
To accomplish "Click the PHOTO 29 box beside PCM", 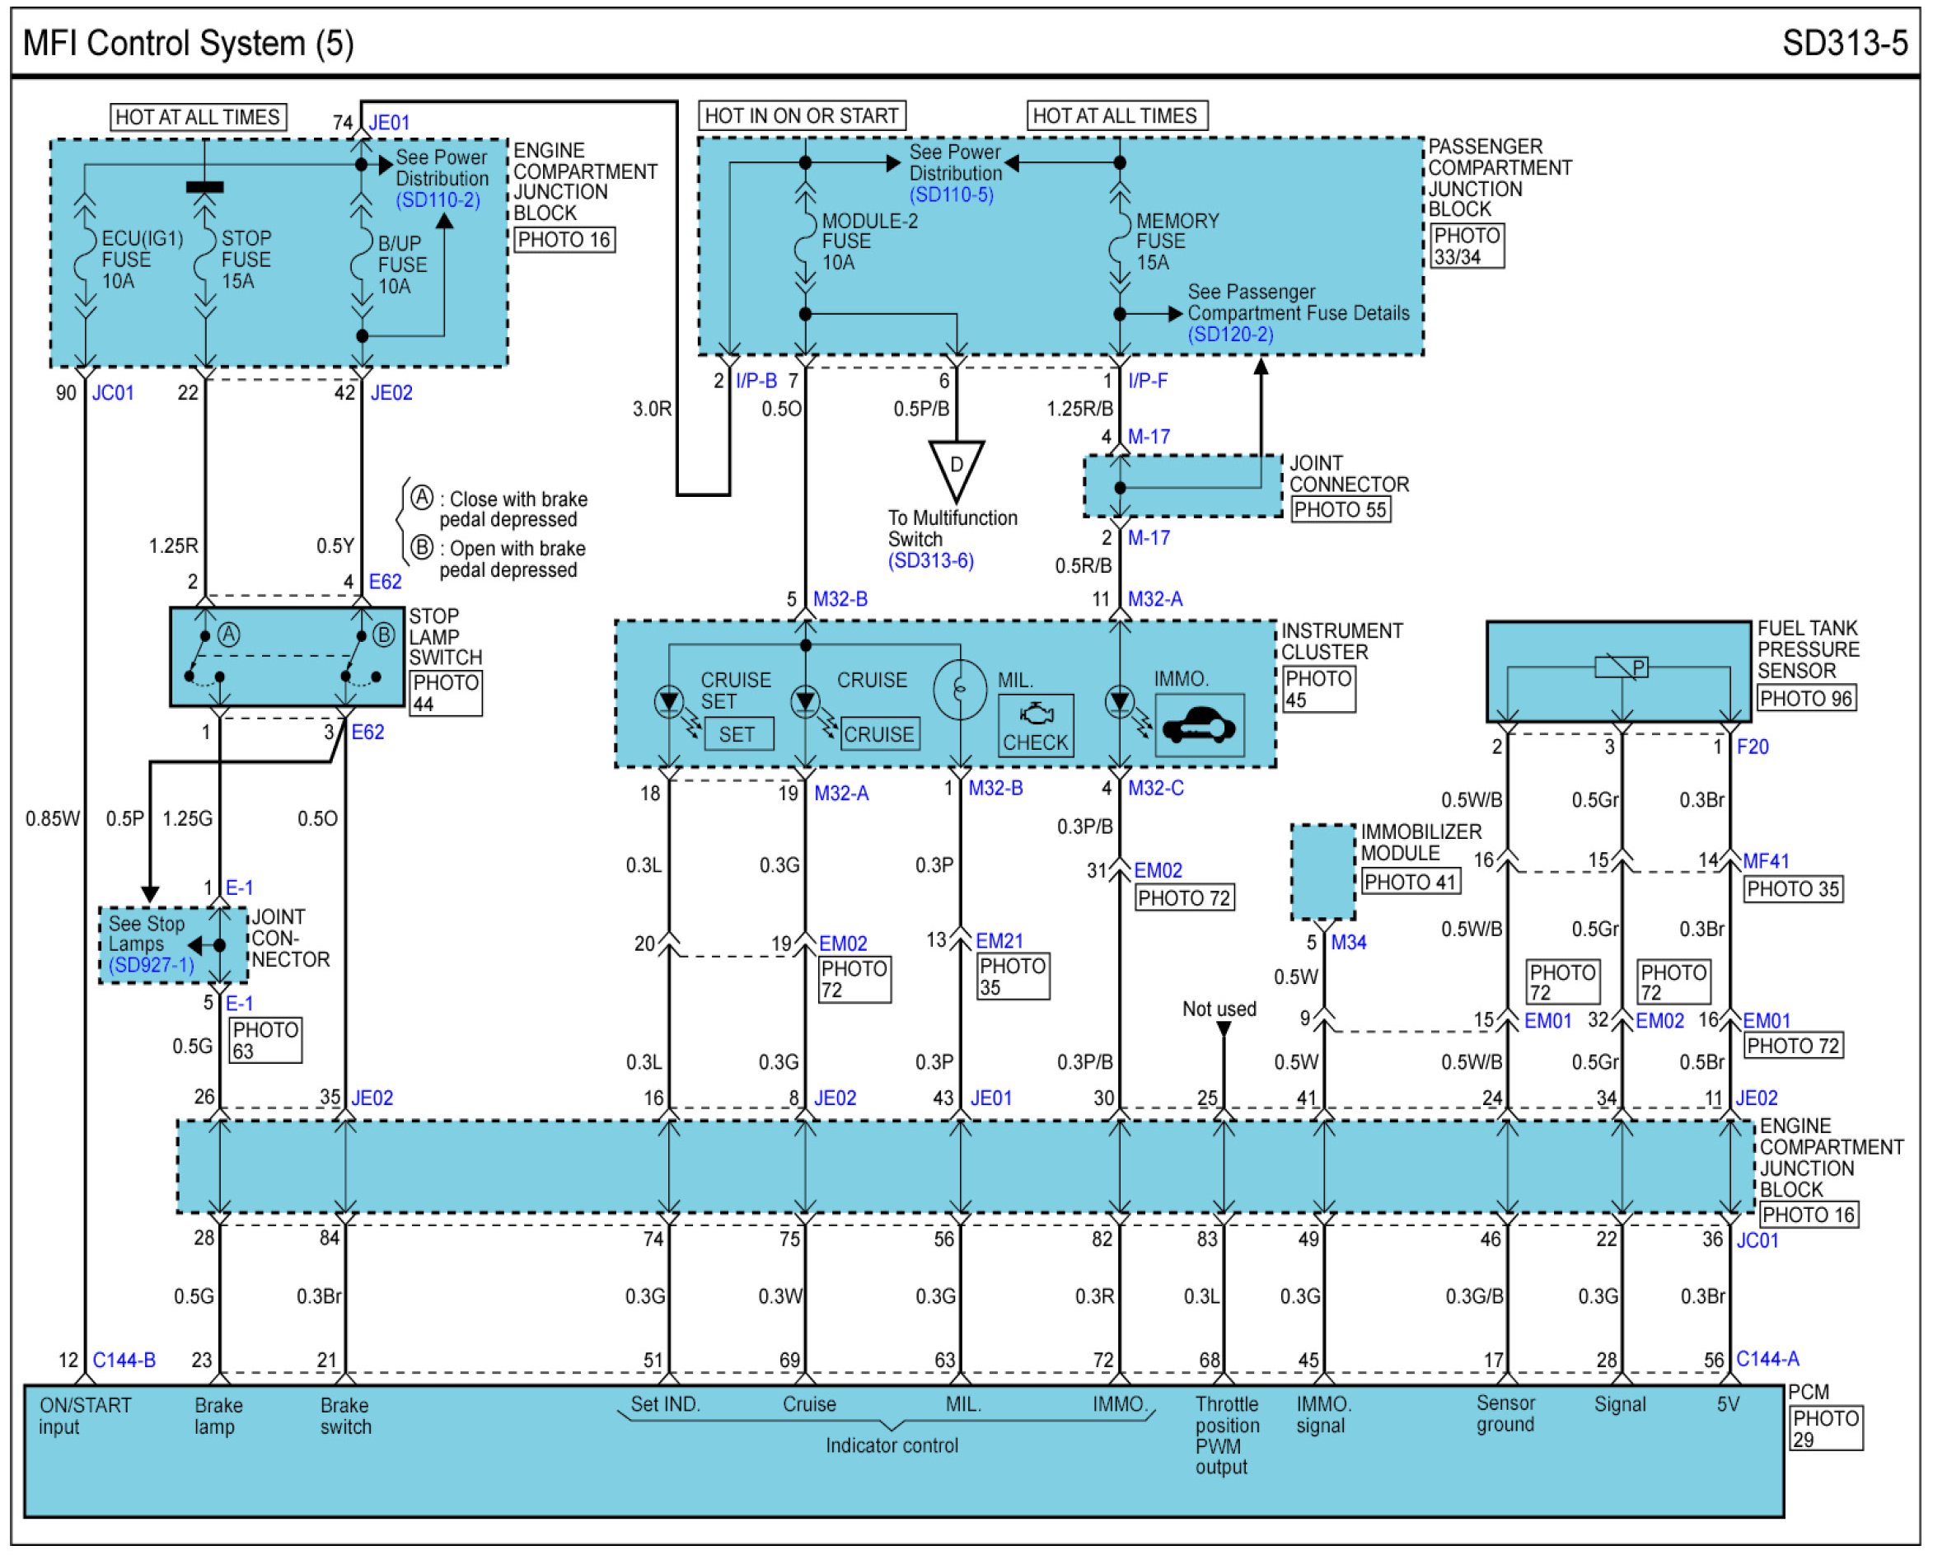I will click(x=1825, y=1429).
